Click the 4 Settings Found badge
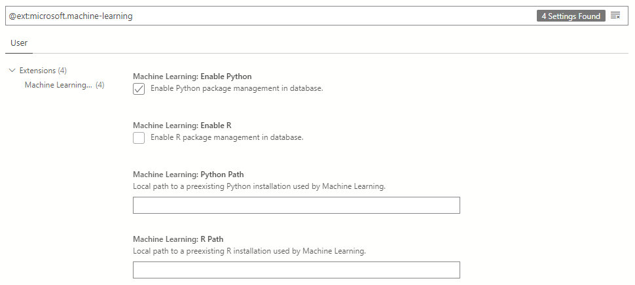This screenshot has height=285, width=635. (x=571, y=16)
